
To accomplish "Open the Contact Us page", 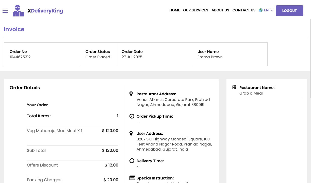I will [x=244, y=10].
